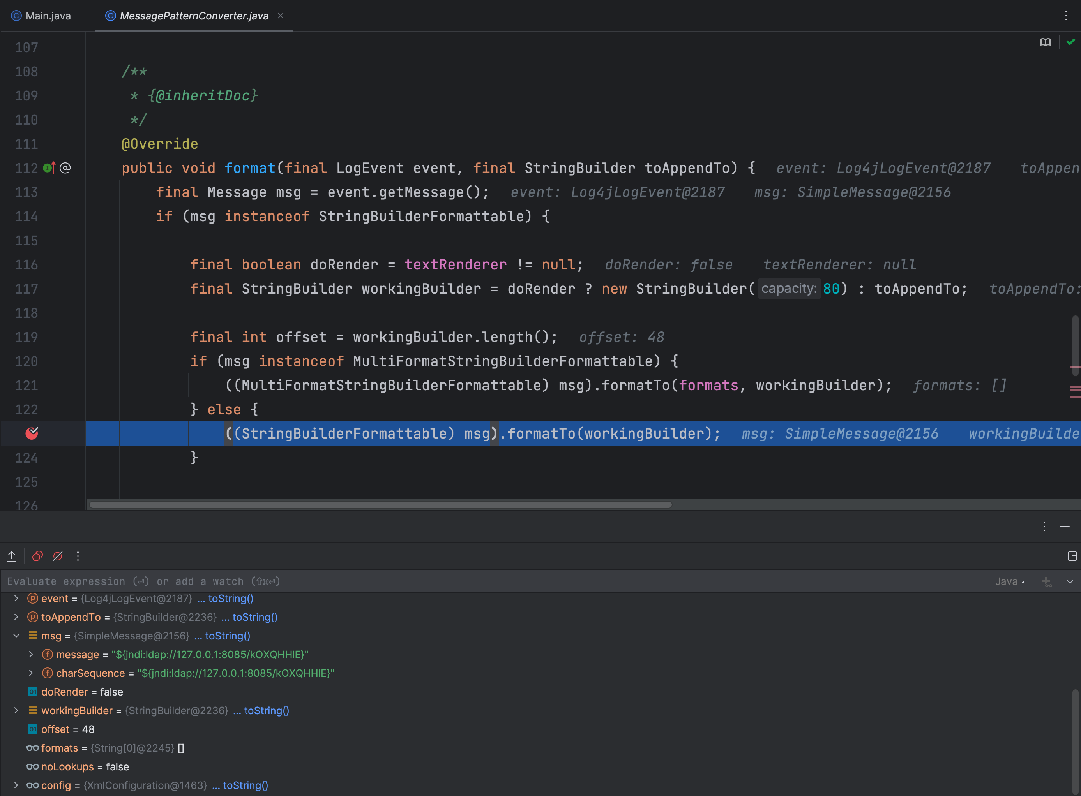Image resolution: width=1081 pixels, height=796 pixels.
Task: Click the horizontal scrollbar of editor
Action: [x=380, y=504]
